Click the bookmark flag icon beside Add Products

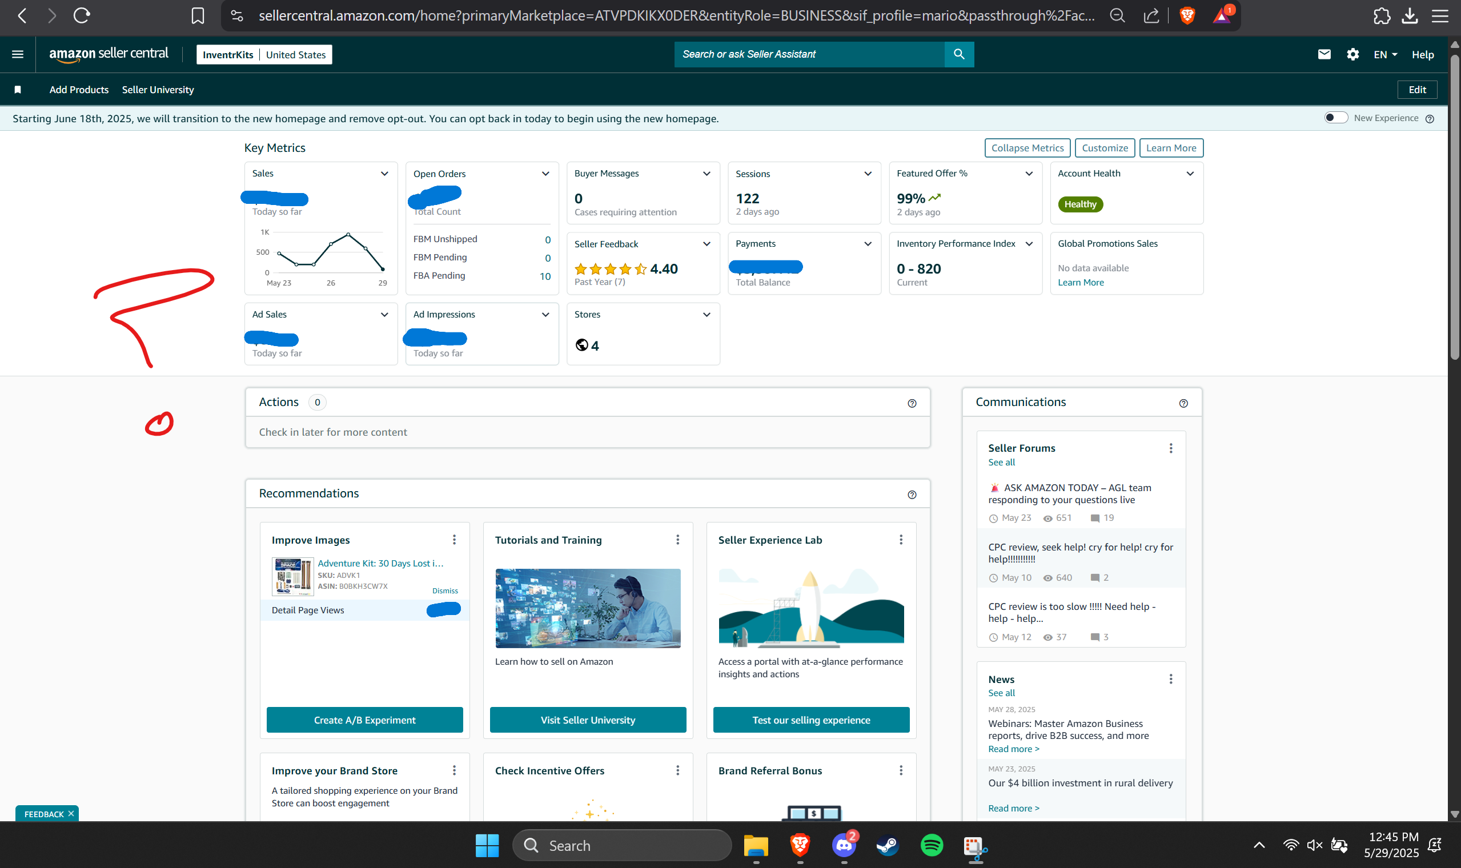[x=18, y=90]
